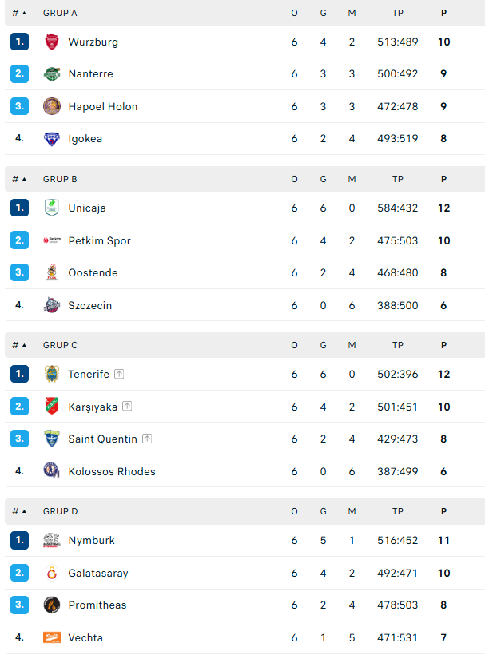Click Hapoel Holon's third-place rank badge
This screenshot has width=485, height=655.
20,106
